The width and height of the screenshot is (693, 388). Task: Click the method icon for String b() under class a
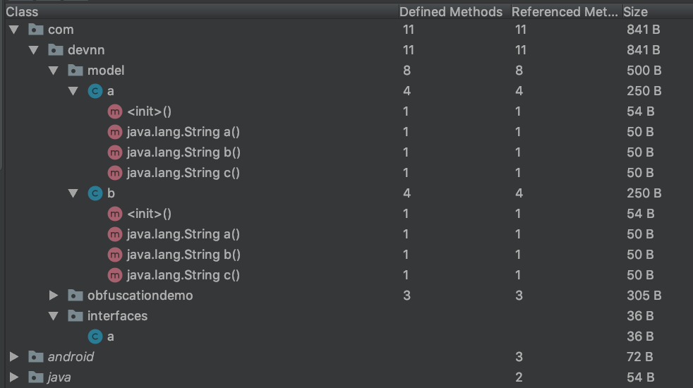pos(114,152)
